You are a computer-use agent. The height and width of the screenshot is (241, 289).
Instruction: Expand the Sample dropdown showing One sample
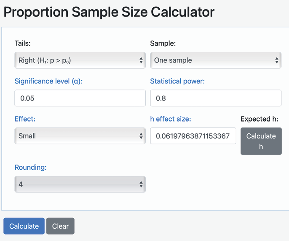pos(215,60)
